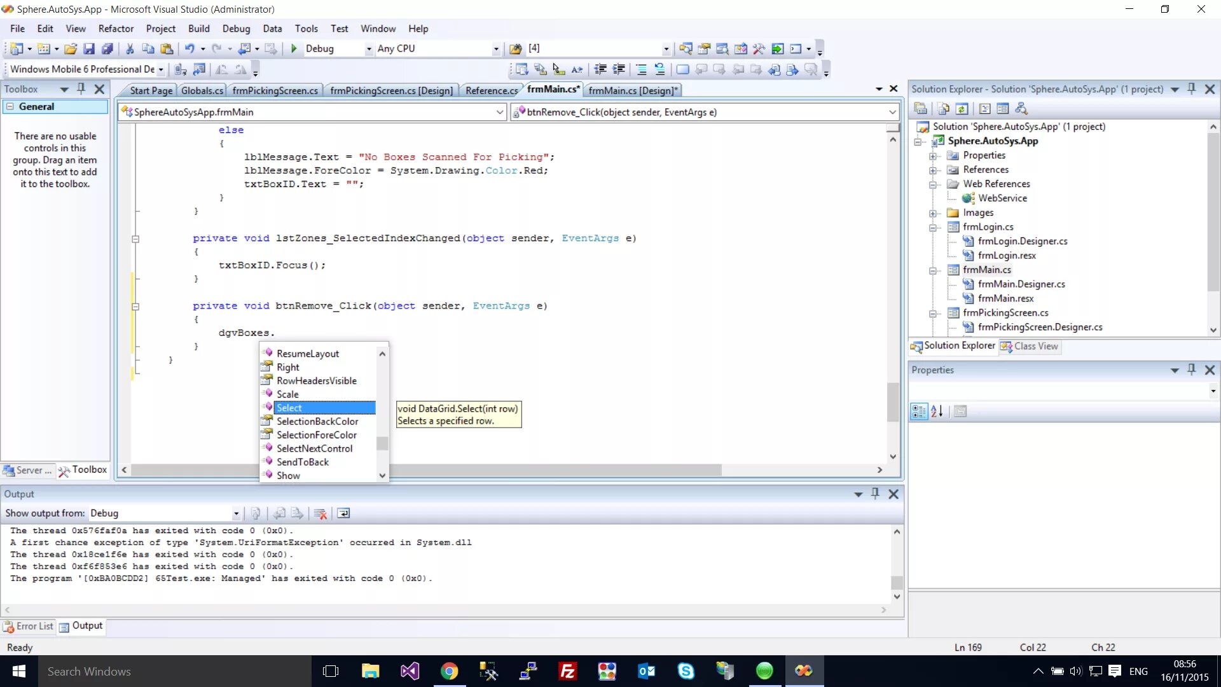
Task: Click the Find in Files toolbar icon
Action: 516,49
